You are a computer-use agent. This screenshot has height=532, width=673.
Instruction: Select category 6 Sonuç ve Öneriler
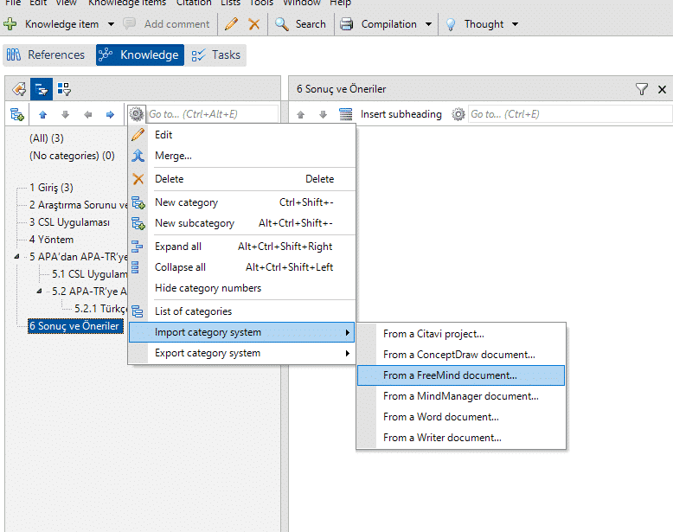(x=74, y=326)
